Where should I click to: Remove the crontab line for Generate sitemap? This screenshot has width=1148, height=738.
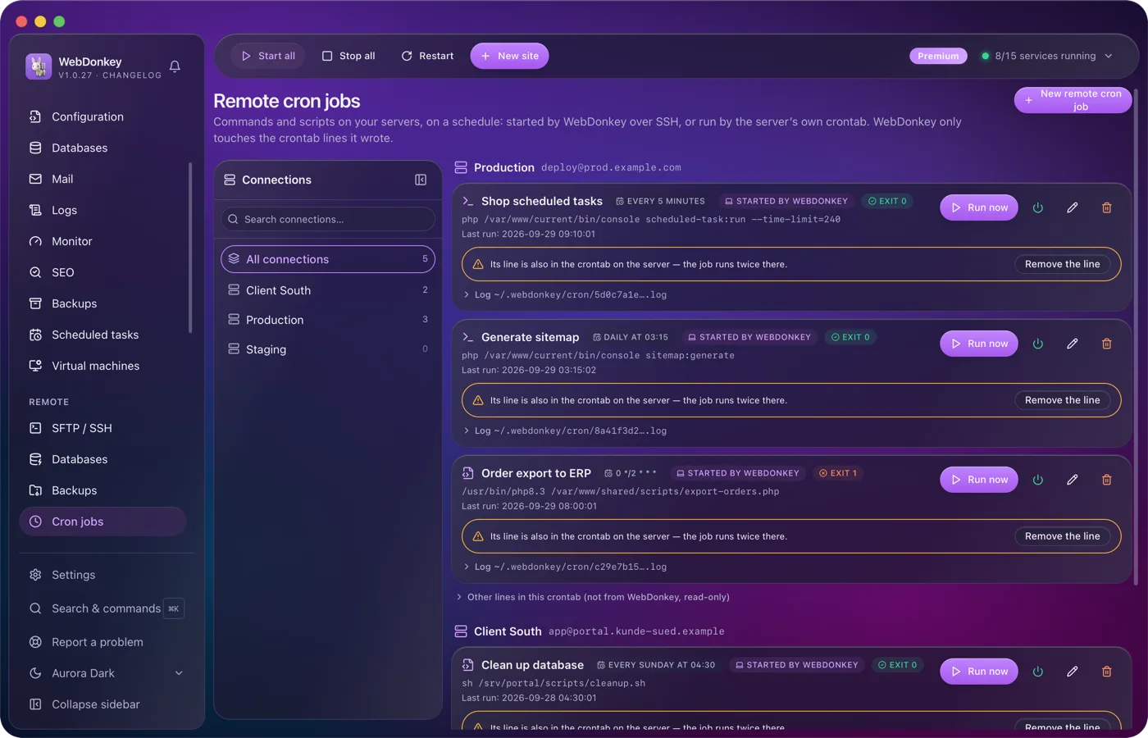(x=1063, y=400)
